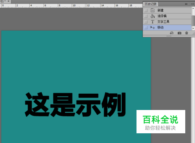Click the document icon beside 新建
The height and width of the screenshot is (143, 195).
click(x=152, y=10)
